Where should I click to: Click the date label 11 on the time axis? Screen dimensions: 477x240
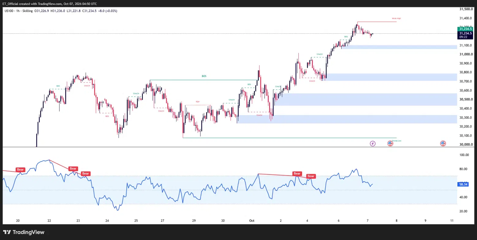(452, 220)
